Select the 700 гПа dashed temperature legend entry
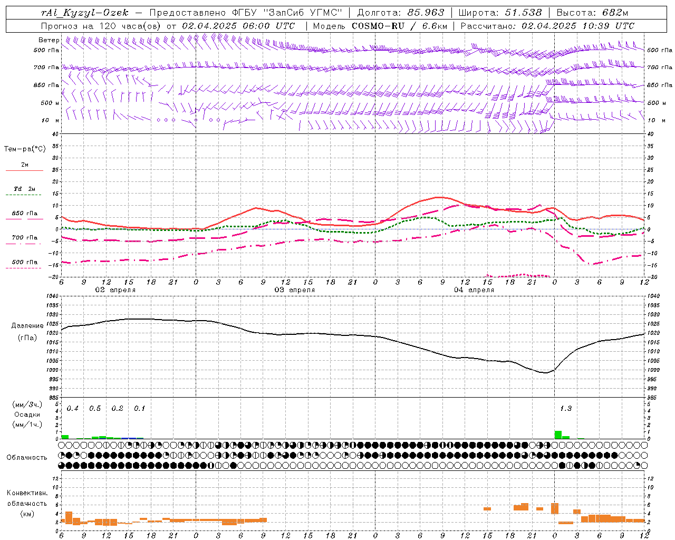 pos(25,238)
